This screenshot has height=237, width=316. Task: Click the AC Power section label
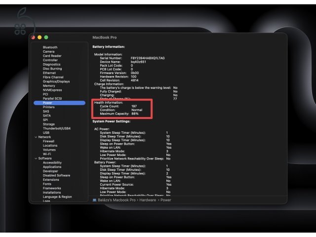coord(102,129)
